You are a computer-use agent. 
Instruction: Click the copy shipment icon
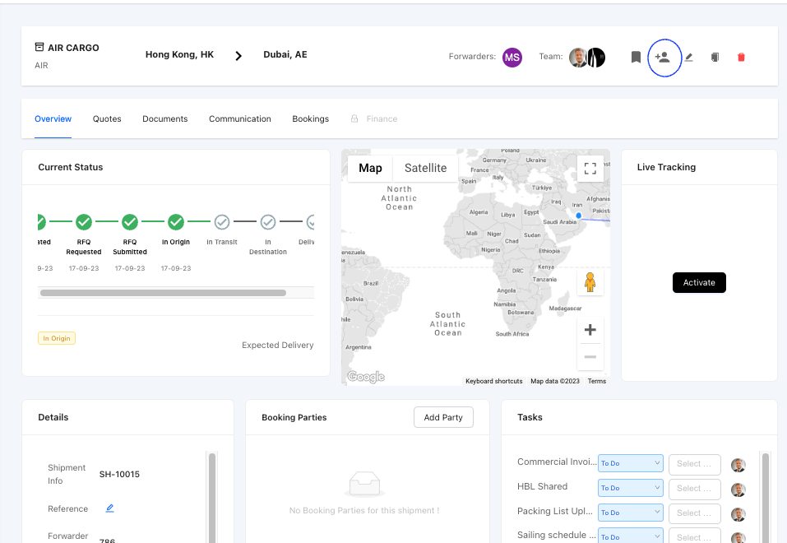[x=715, y=58]
